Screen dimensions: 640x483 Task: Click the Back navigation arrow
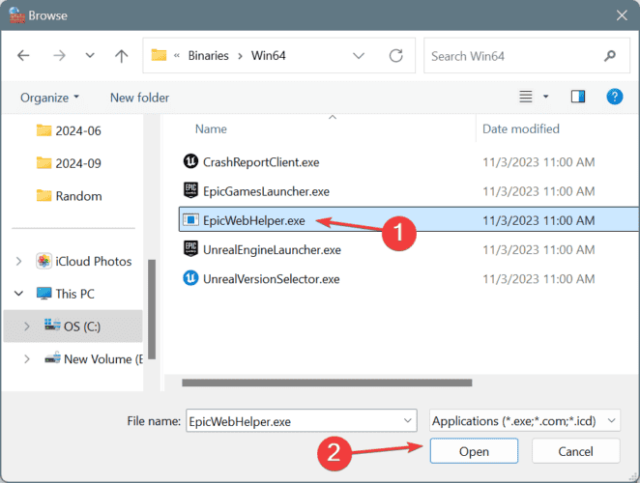23,56
